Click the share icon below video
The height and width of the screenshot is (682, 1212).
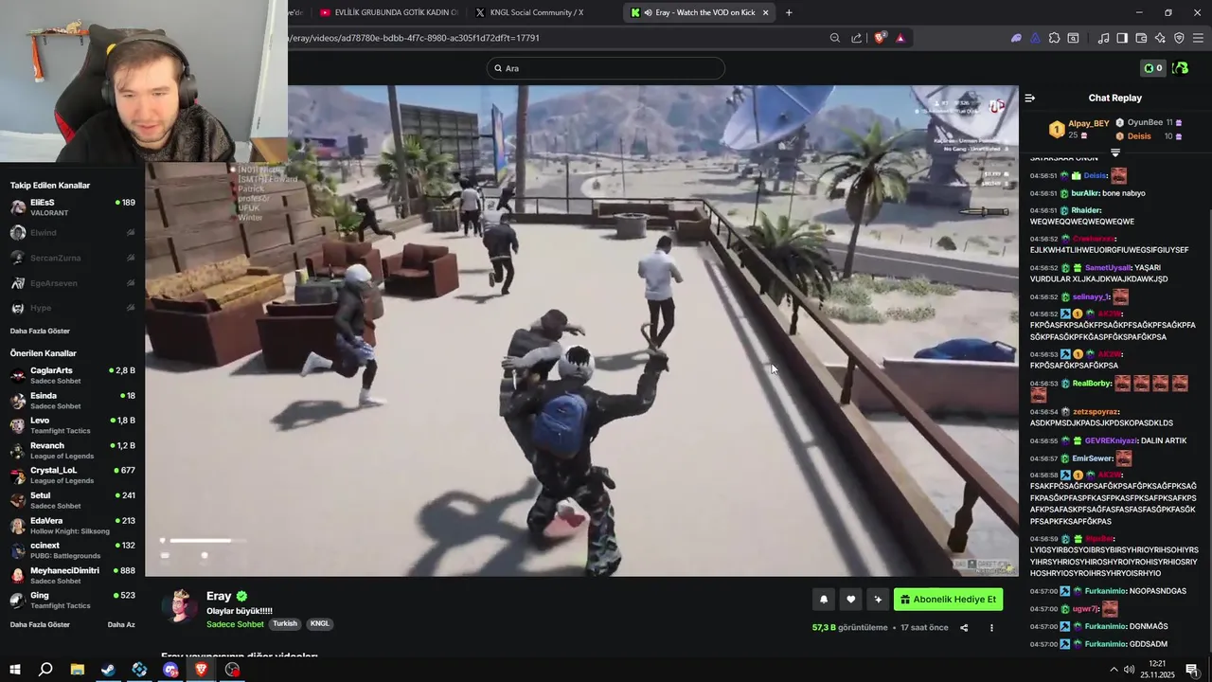(x=964, y=627)
